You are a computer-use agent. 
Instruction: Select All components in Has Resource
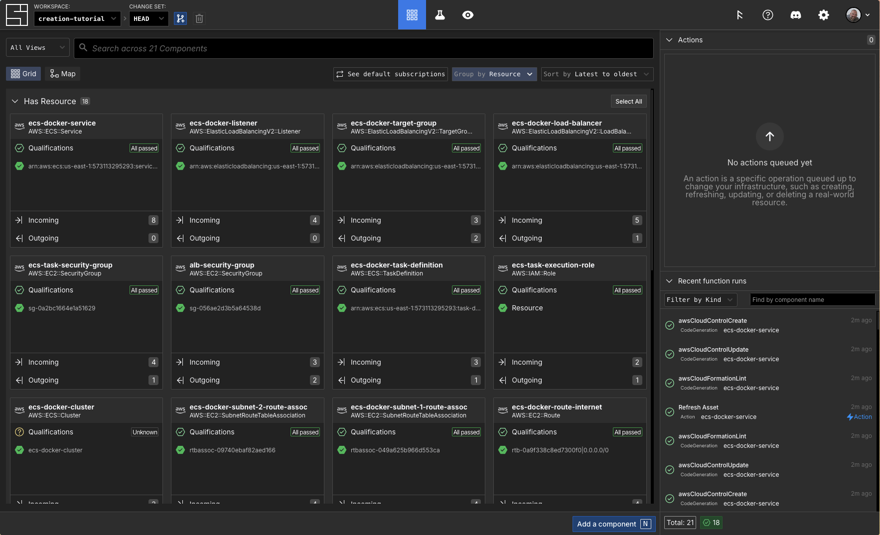[628, 101]
